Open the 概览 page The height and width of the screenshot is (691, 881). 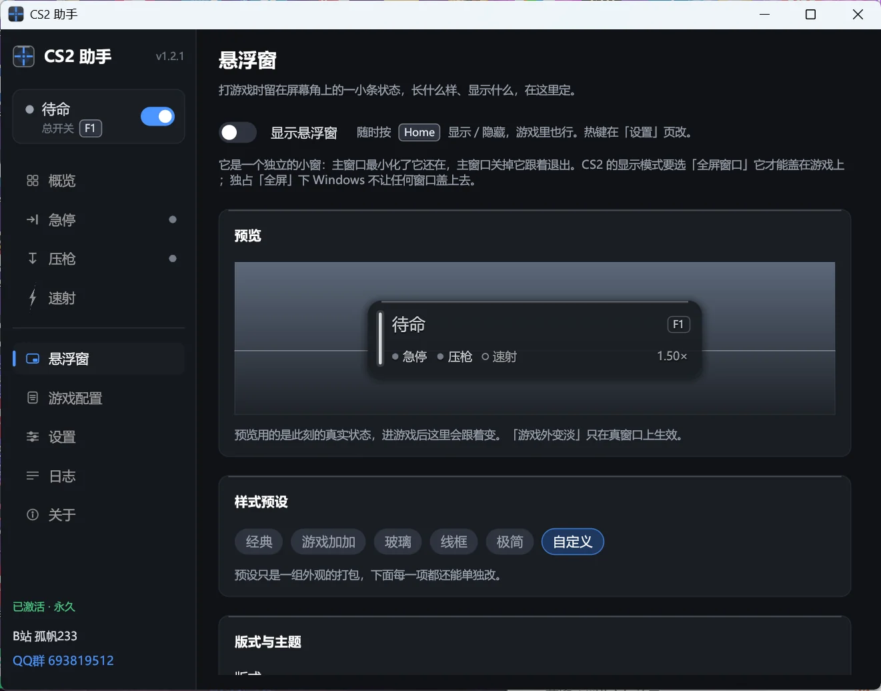tap(99, 181)
